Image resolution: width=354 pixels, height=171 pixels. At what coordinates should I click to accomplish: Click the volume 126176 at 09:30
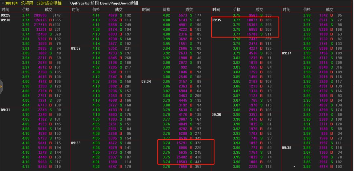(40, 20)
